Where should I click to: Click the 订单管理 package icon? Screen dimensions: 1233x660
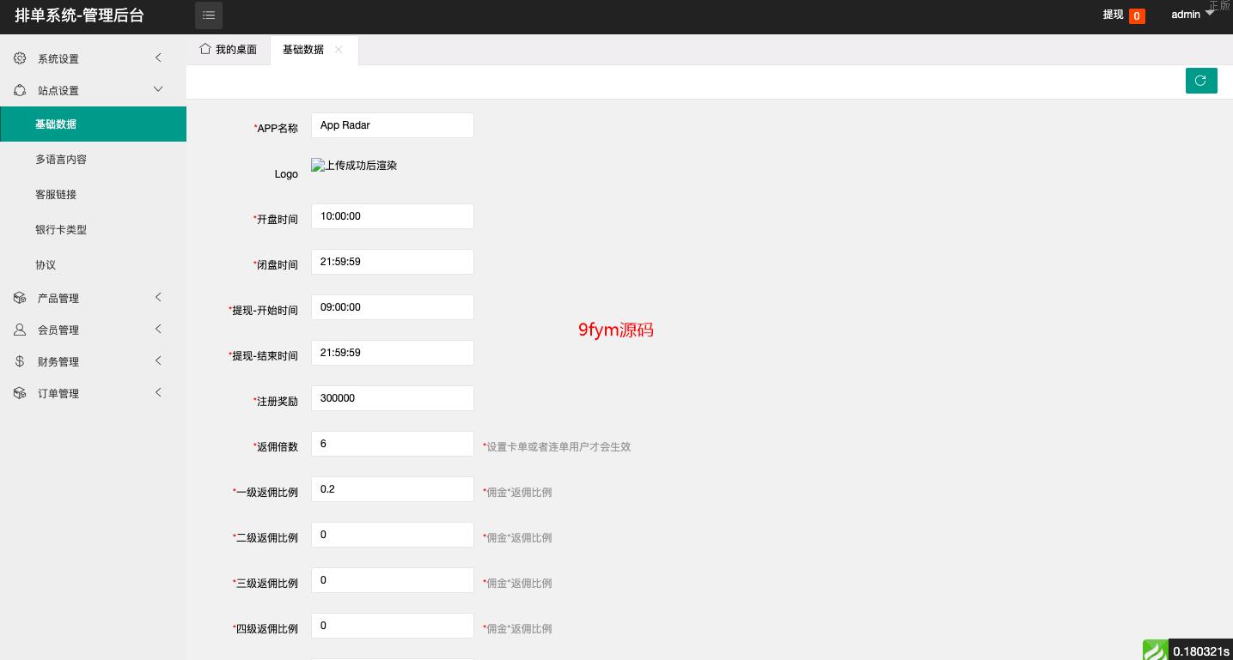(x=20, y=393)
